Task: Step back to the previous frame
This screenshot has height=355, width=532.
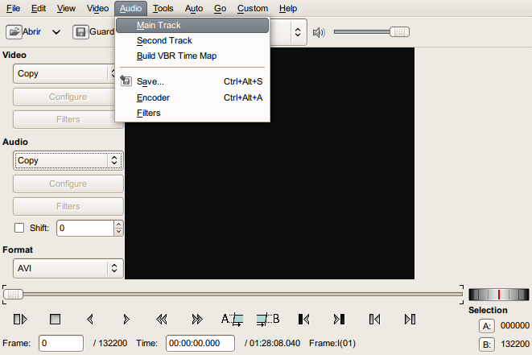Action: pos(90,320)
